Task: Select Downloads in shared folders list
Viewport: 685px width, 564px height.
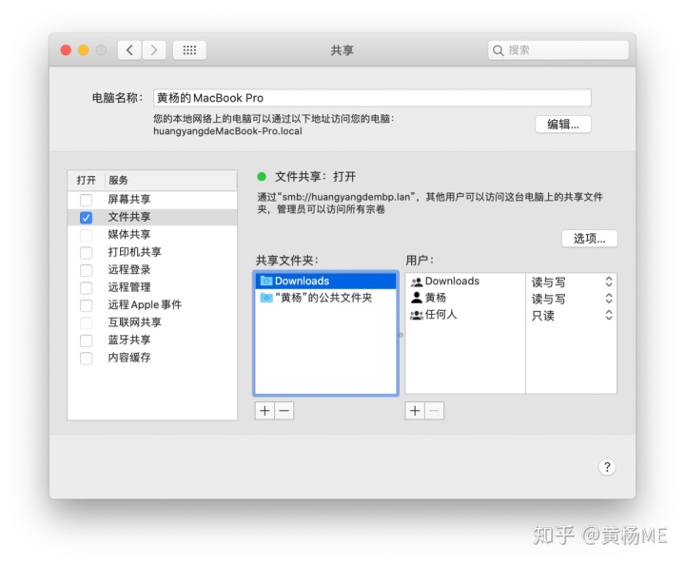Action: tap(326, 281)
